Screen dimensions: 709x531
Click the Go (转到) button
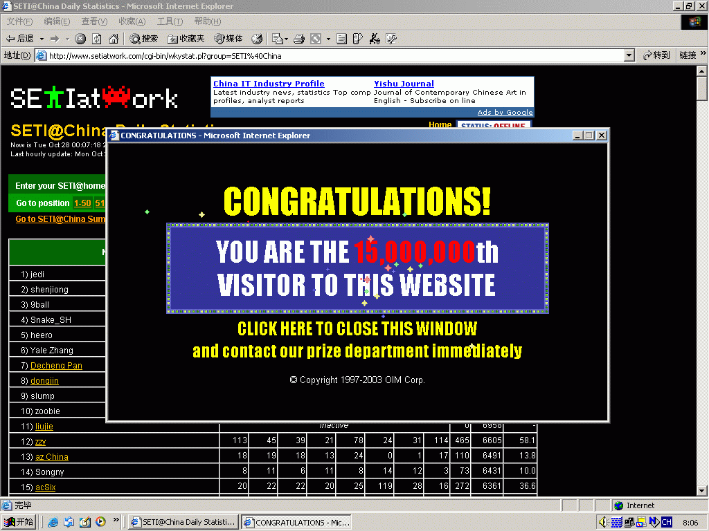tap(656, 55)
